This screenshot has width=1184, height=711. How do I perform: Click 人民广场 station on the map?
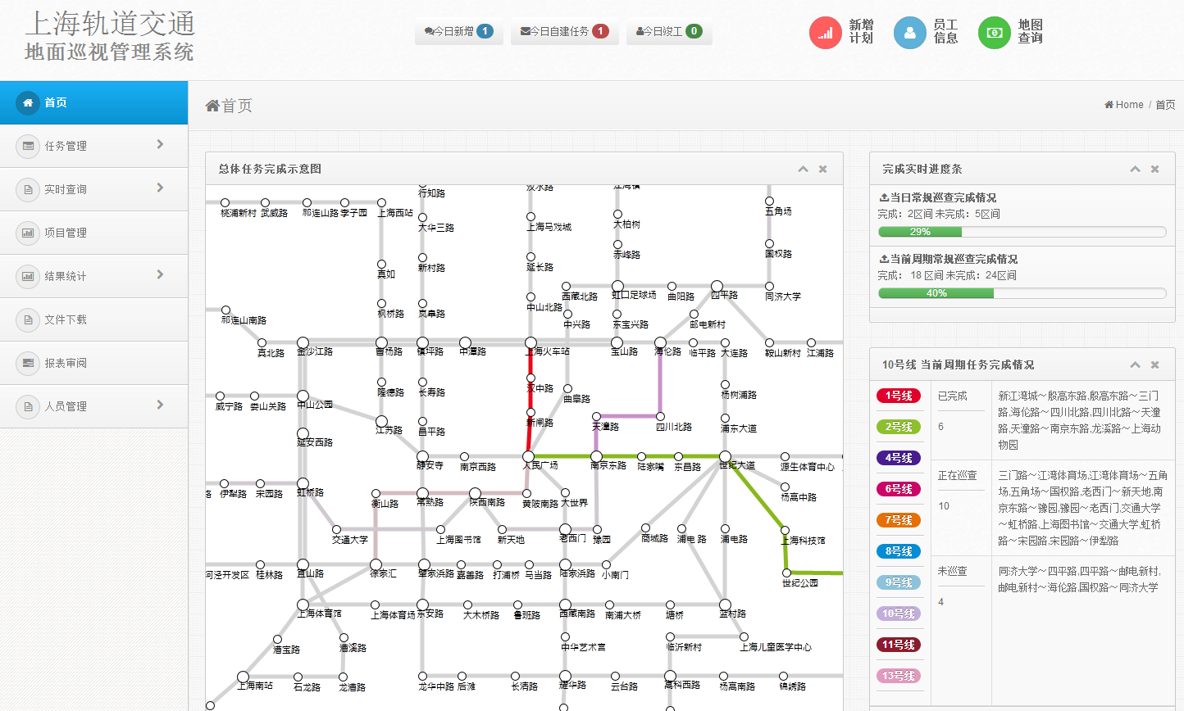(x=528, y=456)
